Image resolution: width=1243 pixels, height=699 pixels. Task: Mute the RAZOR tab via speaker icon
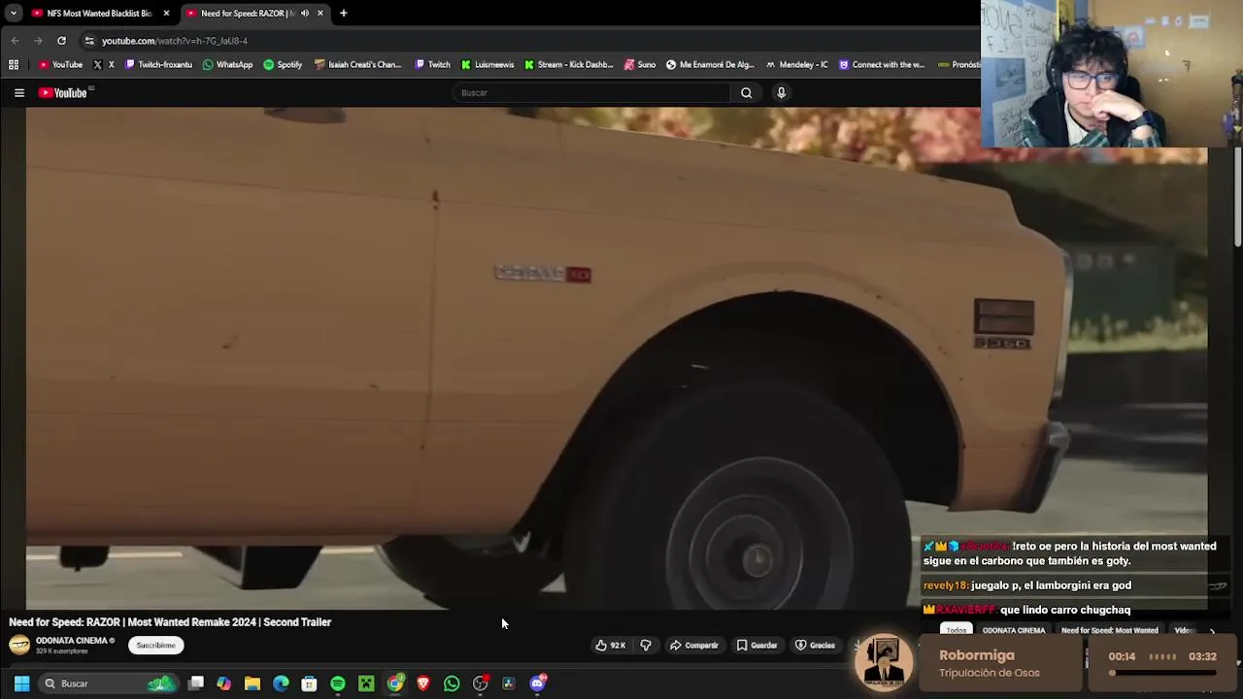(x=305, y=14)
